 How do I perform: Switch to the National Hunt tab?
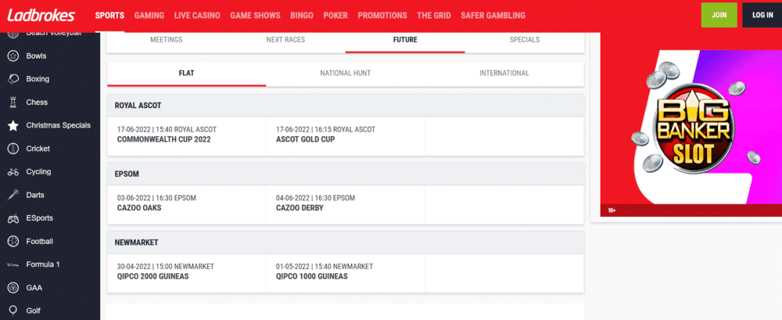pos(345,74)
